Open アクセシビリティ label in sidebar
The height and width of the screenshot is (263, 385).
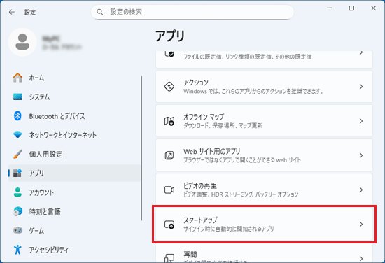click(x=48, y=250)
